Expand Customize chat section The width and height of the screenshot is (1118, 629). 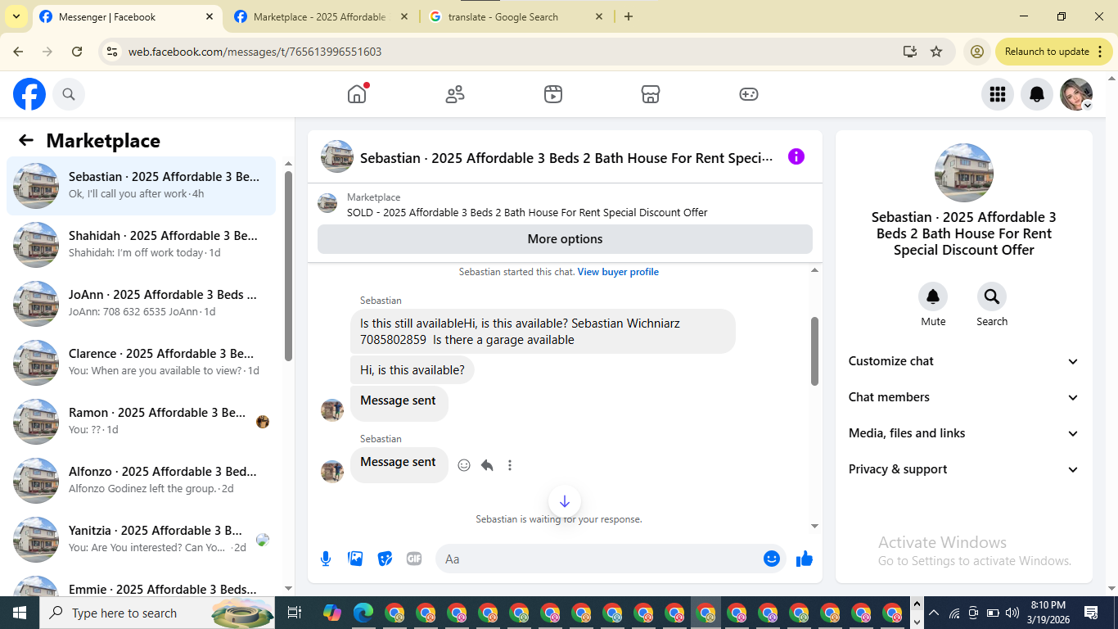point(964,361)
